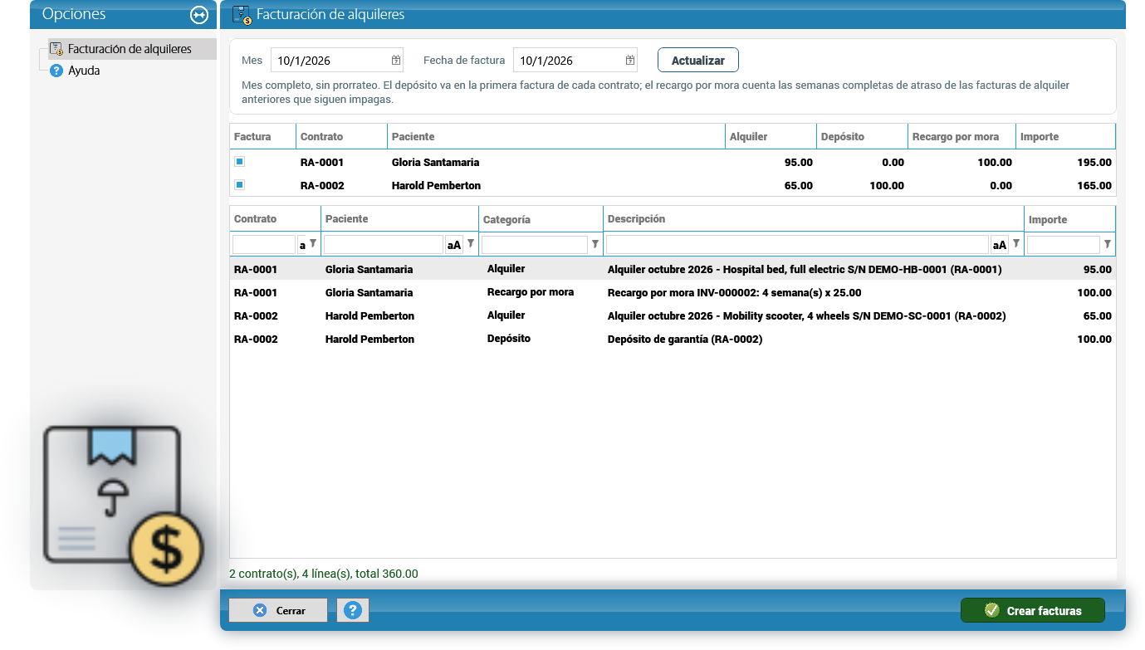Toggle case sensitivity for Descripción filter
This screenshot has height=650, width=1145.
tap(1000, 245)
